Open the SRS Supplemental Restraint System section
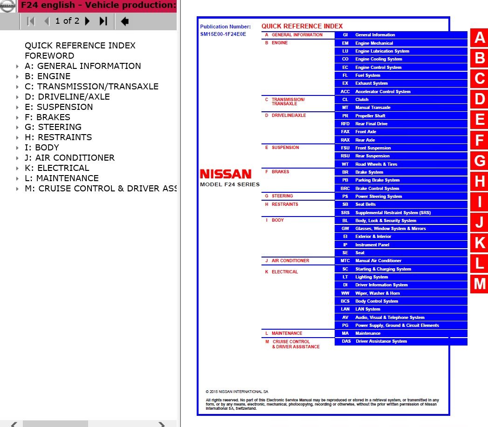The image size is (488, 427). click(401, 213)
